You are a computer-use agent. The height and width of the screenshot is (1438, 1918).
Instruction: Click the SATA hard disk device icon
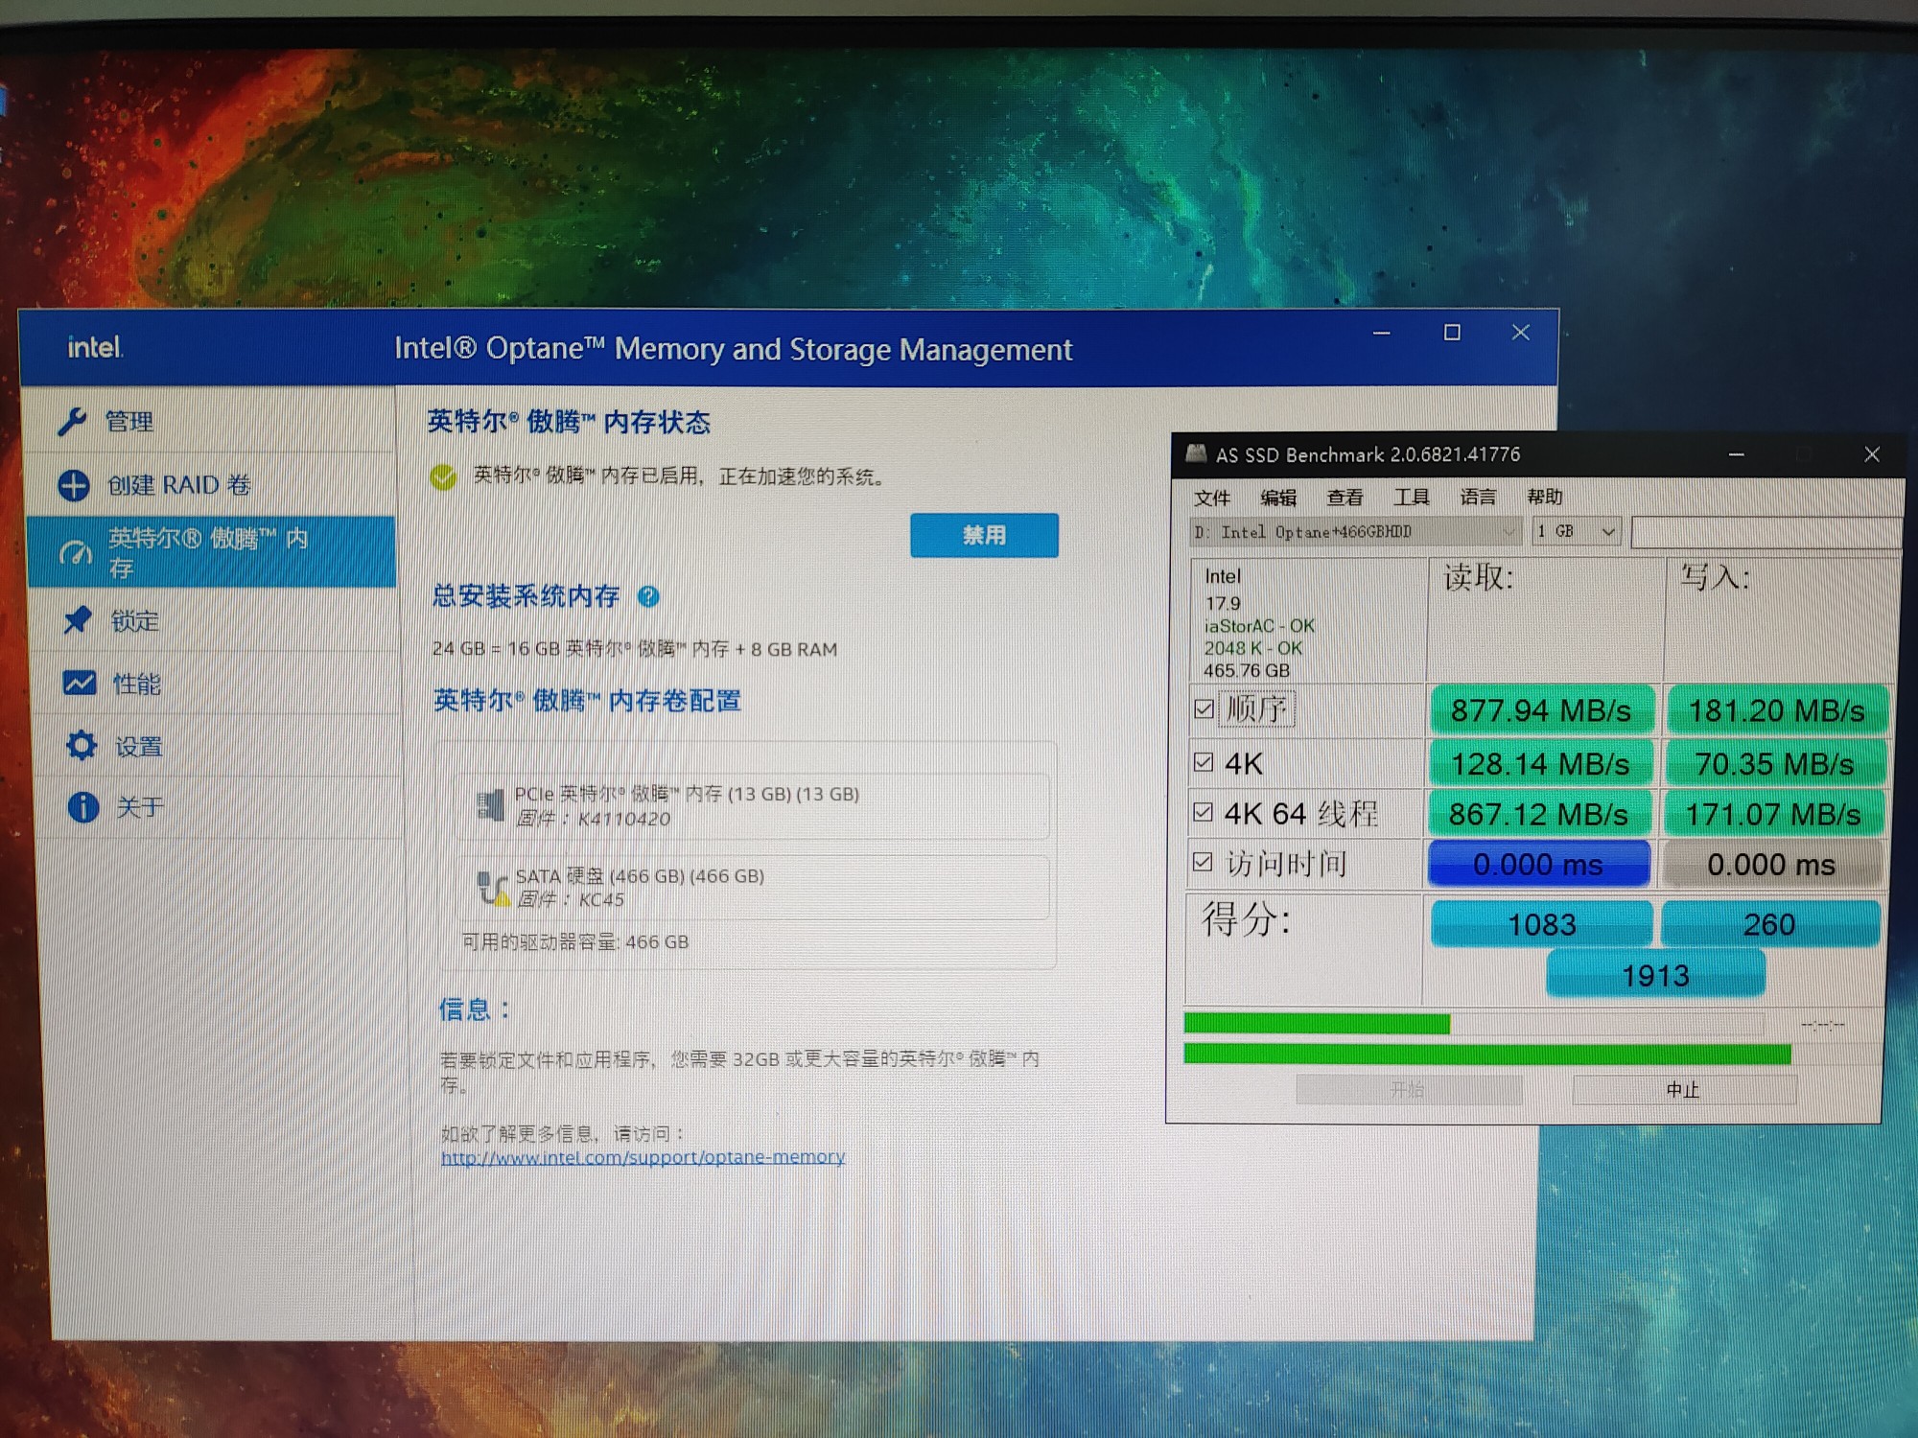pos(493,887)
